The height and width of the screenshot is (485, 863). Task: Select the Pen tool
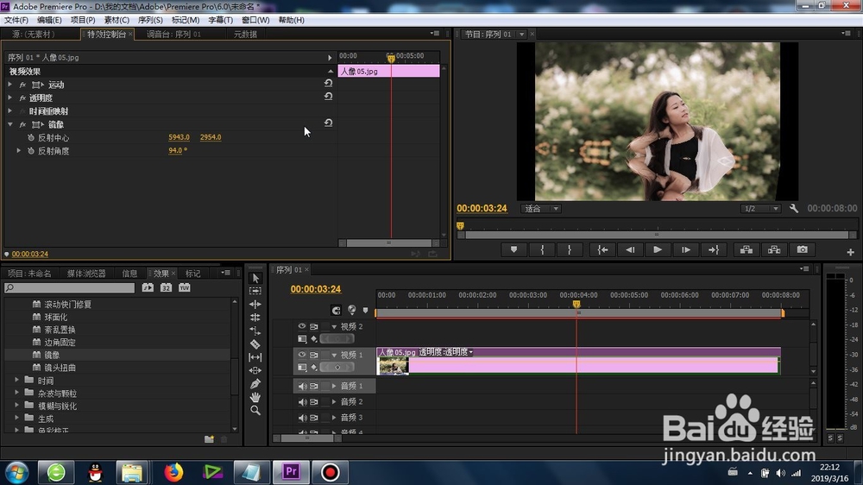point(255,384)
